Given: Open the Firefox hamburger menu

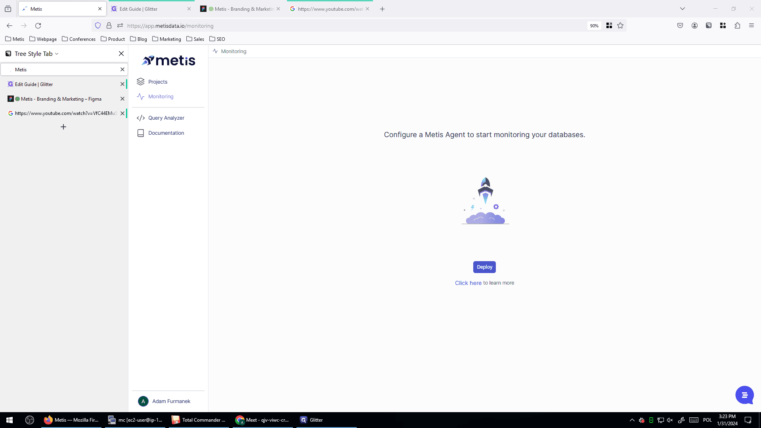Looking at the screenshot, I should (x=751, y=26).
